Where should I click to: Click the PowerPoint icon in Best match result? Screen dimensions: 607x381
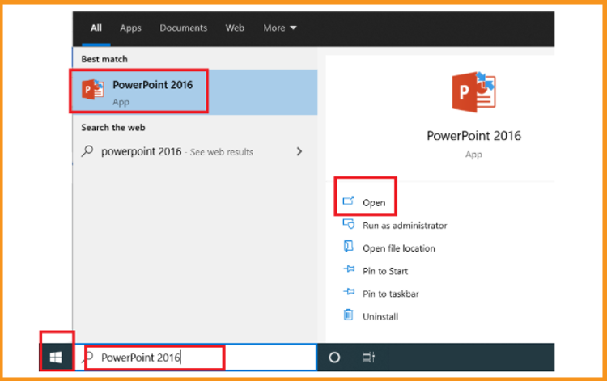click(x=93, y=90)
